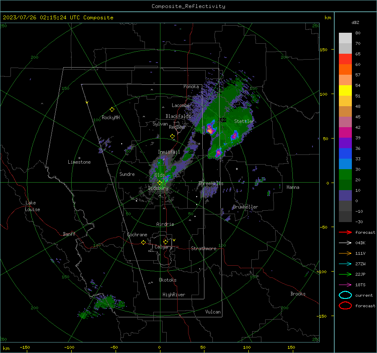Click the slate purple 10-0 dBZ swatch
The image size is (377, 353).
click(x=345, y=196)
